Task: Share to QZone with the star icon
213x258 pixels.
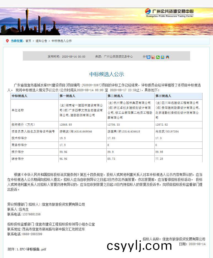Action: [163, 57]
